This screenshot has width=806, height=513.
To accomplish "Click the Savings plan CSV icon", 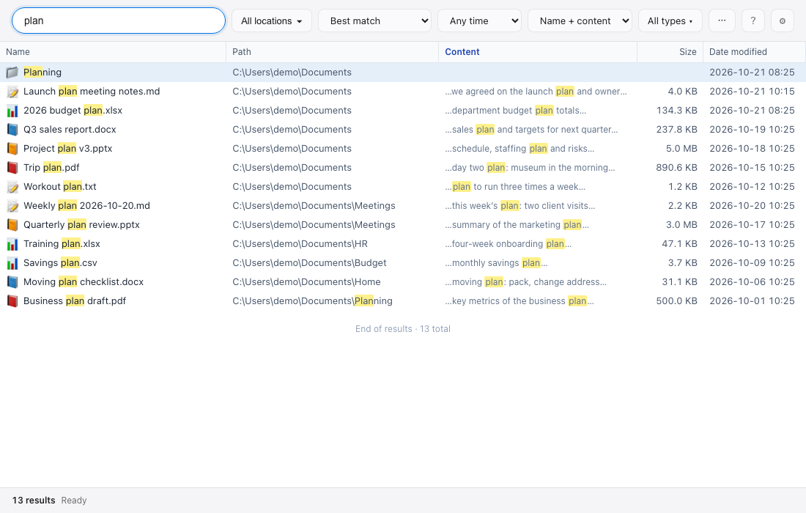I will pos(12,262).
